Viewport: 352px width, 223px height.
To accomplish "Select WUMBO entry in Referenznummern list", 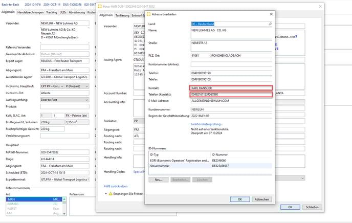I will 34,204.
